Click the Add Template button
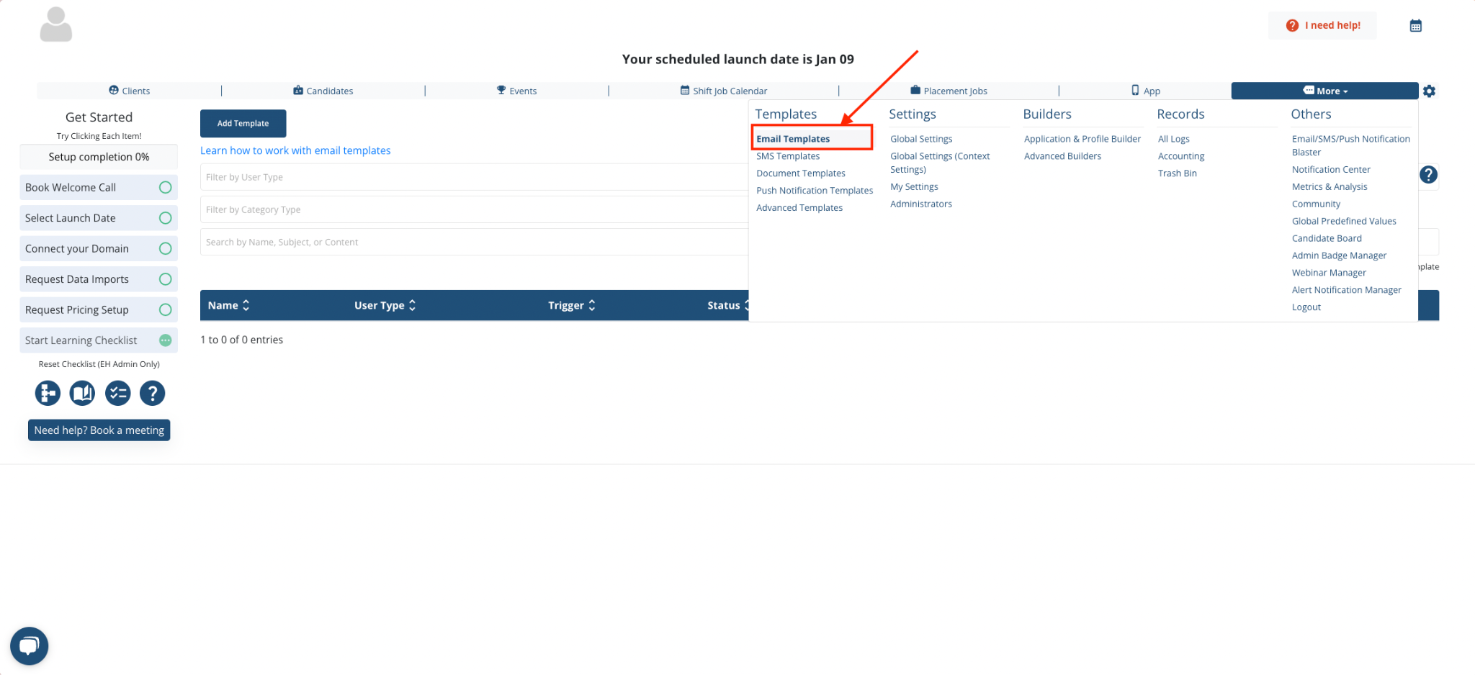Viewport: 1475px width, 675px height. tap(243, 123)
